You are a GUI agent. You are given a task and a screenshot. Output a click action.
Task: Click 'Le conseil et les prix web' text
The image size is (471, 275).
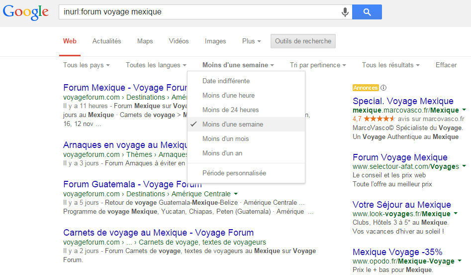pos(389,175)
